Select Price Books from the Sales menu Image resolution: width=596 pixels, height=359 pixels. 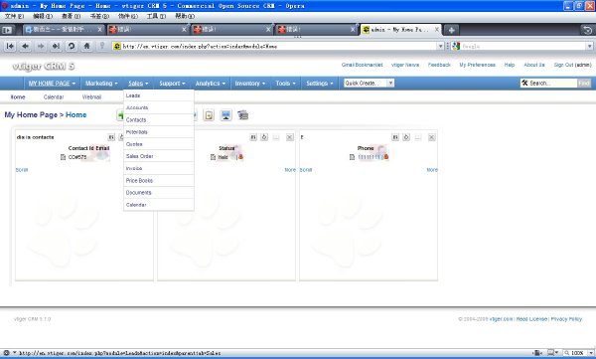coord(159,180)
